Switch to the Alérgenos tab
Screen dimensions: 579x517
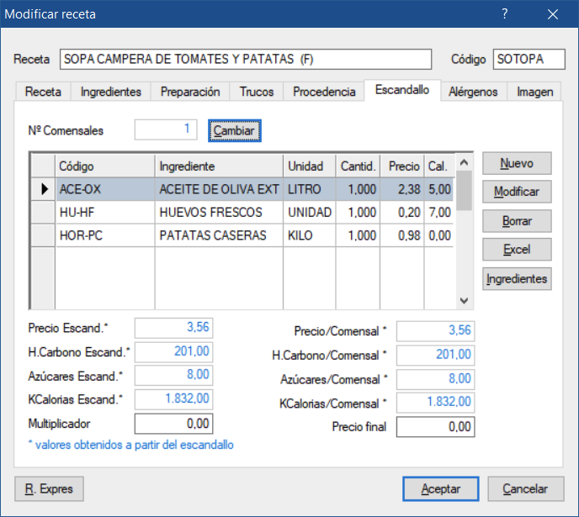tap(473, 92)
